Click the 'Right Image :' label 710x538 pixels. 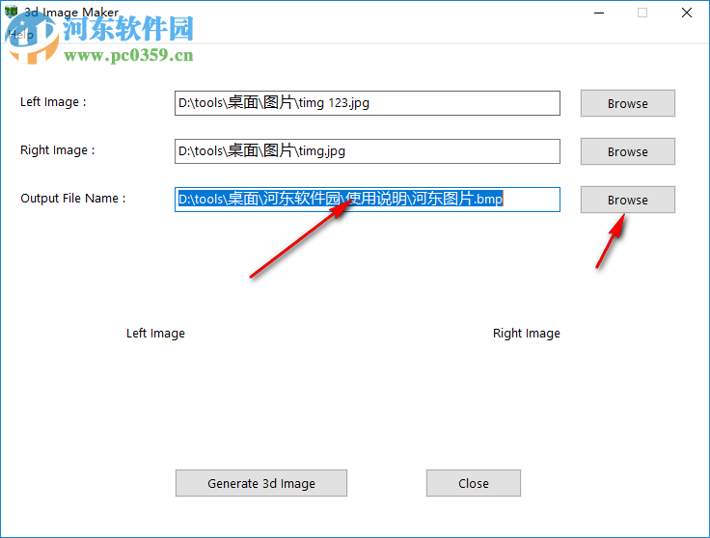tap(58, 149)
